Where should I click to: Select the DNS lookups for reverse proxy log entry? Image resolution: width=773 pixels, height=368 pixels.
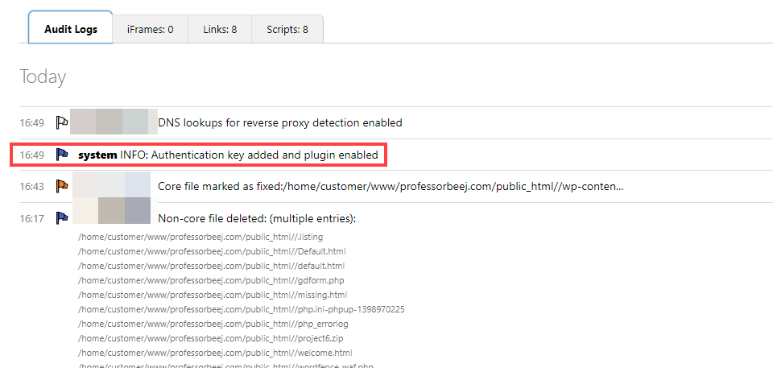pos(279,122)
